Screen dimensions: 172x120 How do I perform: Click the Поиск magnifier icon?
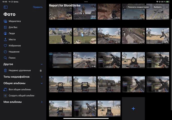point(5,58)
